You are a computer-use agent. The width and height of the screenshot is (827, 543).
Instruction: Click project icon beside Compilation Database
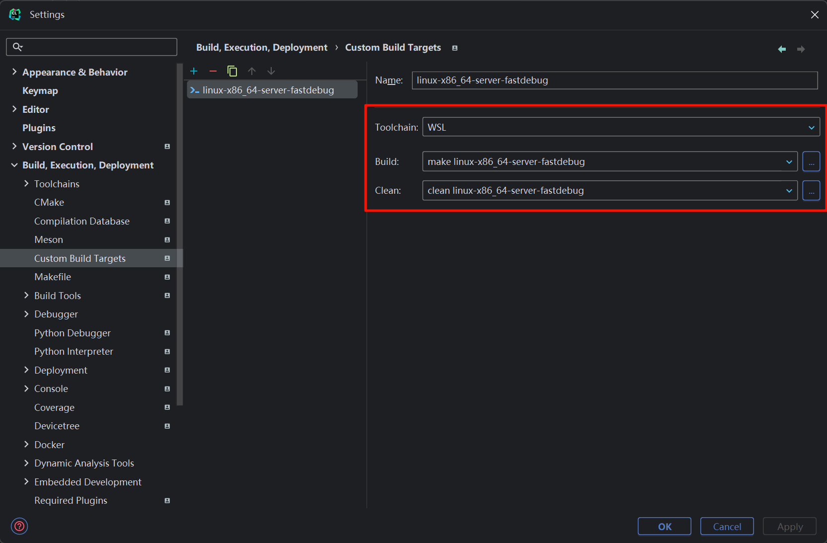tap(167, 221)
